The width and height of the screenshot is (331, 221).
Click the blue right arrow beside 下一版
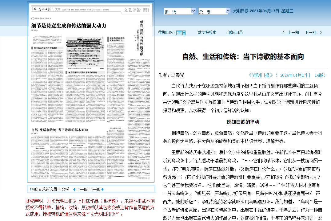point(103,190)
